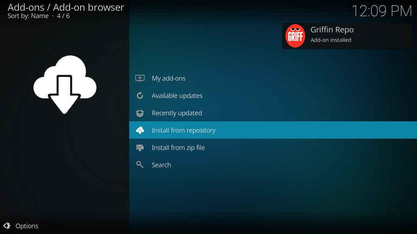The image size is (417, 234).
Task: Click the Griffin Repo notification title
Action: [332, 30]
